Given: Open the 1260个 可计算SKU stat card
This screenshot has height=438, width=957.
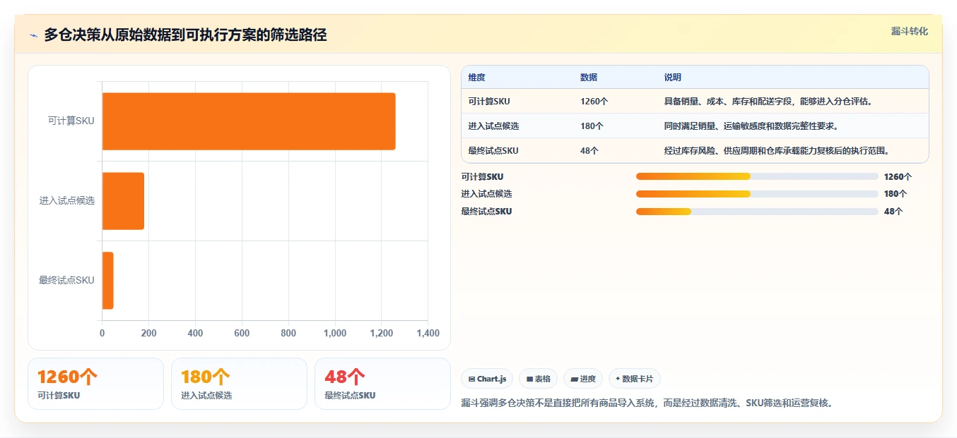Looking at the screenshot, I should pos(95,384).
